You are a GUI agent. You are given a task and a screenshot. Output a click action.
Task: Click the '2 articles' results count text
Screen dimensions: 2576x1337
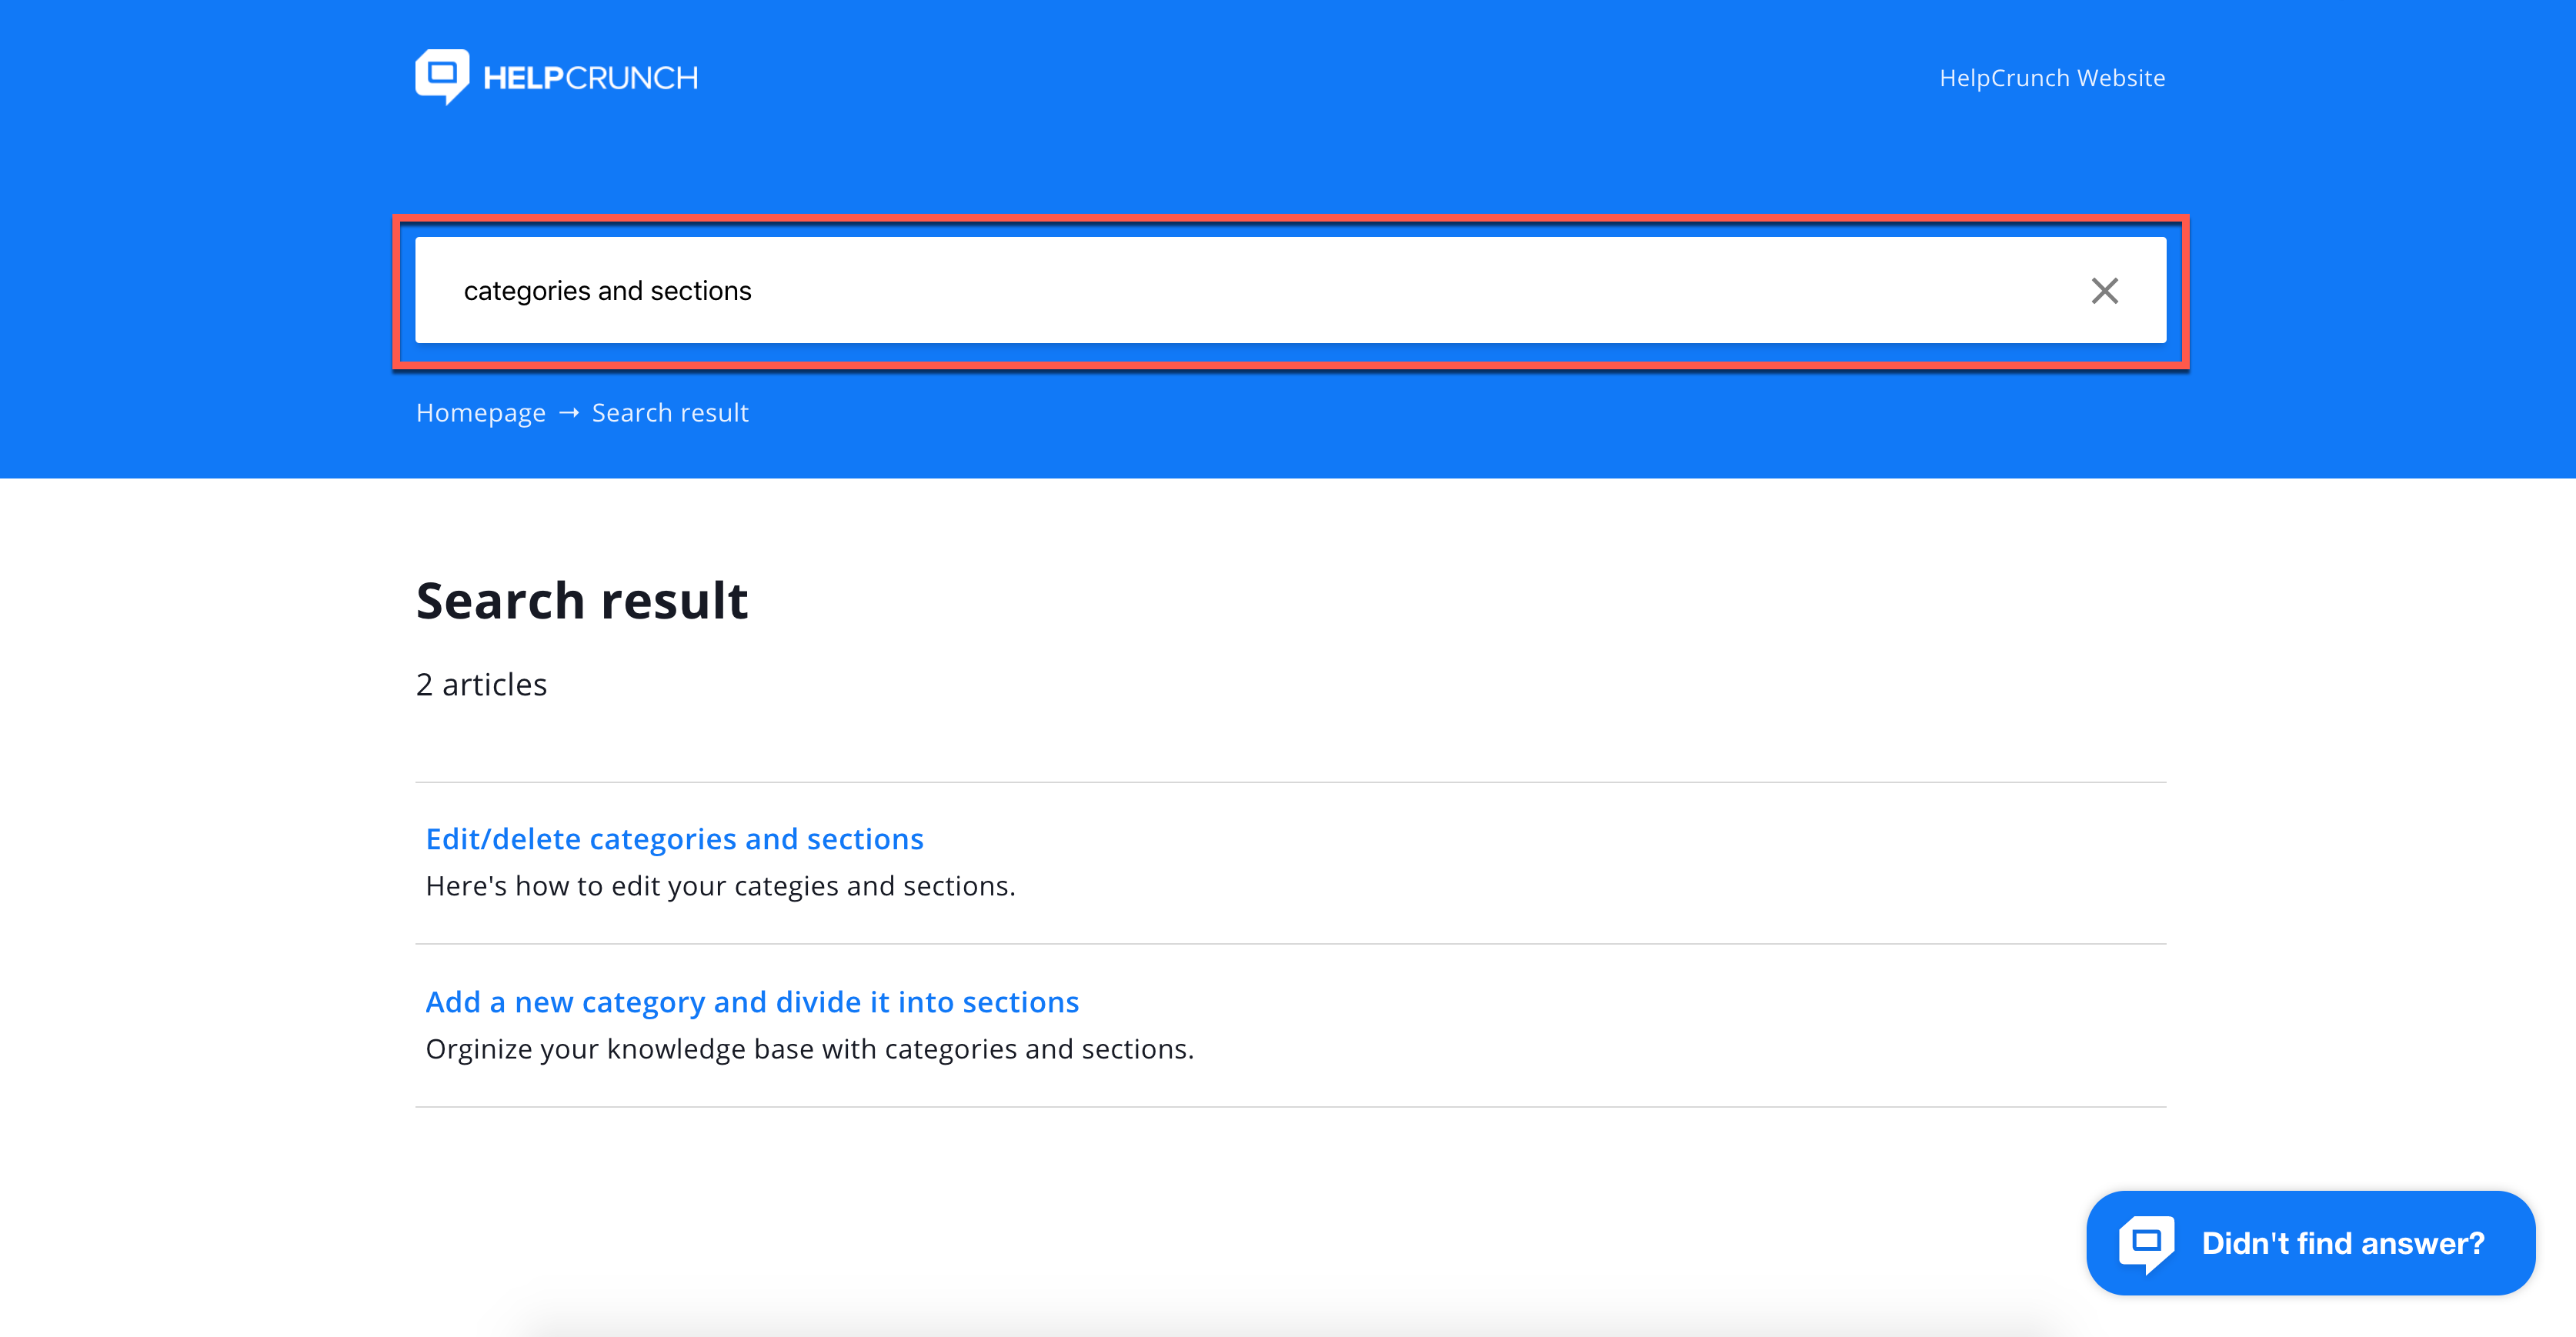[x=481, y=684]
